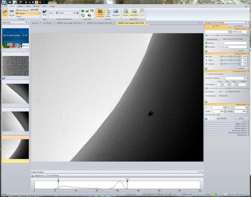
Task: Click the Snap button in the ribbon
Action: (5, 13)
